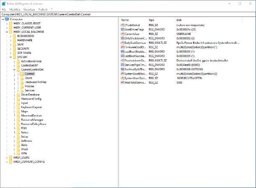Image resolution: width=256 pixels, height=188 pixels.
Task: Click the Registry Editor title bar icon
Action: tap(4, 3)
